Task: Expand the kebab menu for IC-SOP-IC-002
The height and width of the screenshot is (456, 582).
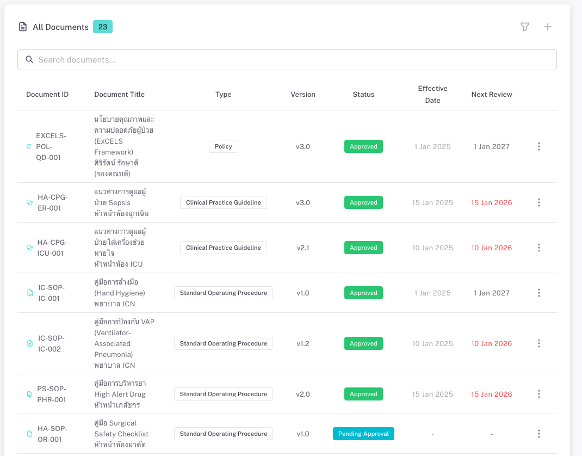Action: point(538,343)
